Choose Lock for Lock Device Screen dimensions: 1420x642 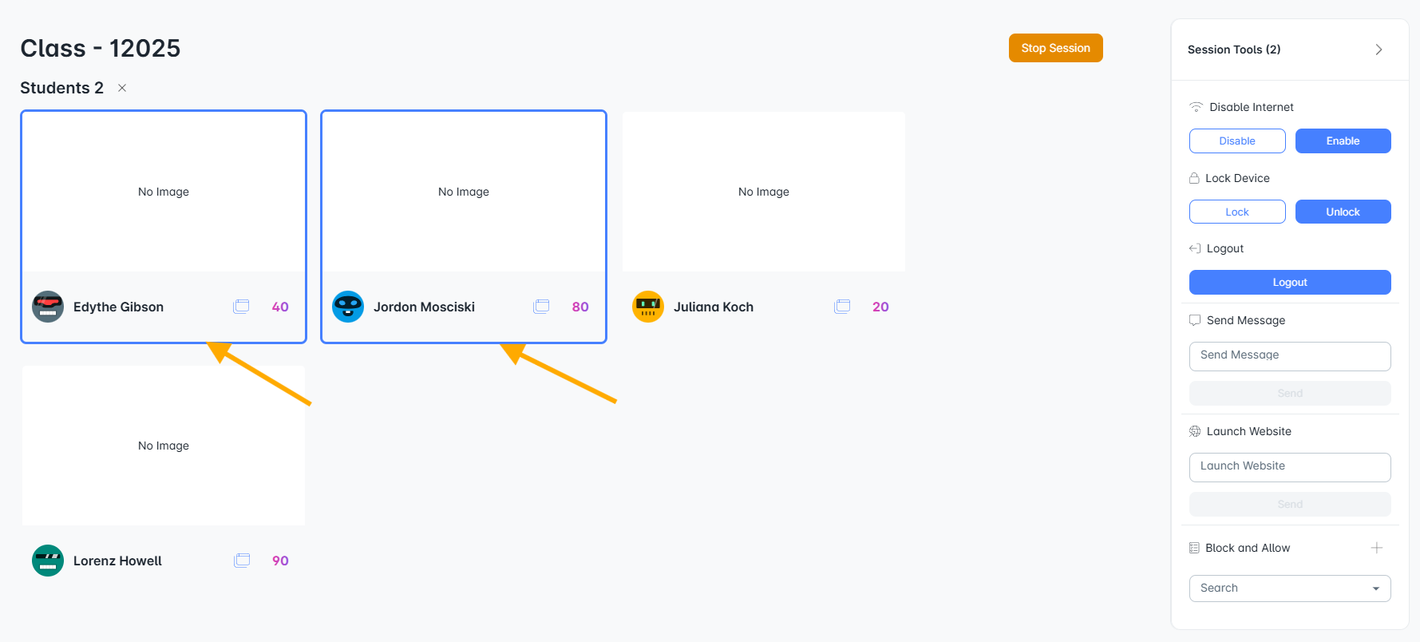(1237, 212)
